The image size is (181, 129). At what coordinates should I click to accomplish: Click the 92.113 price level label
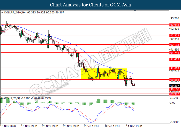pyautogui.click(x=175, y=45)
